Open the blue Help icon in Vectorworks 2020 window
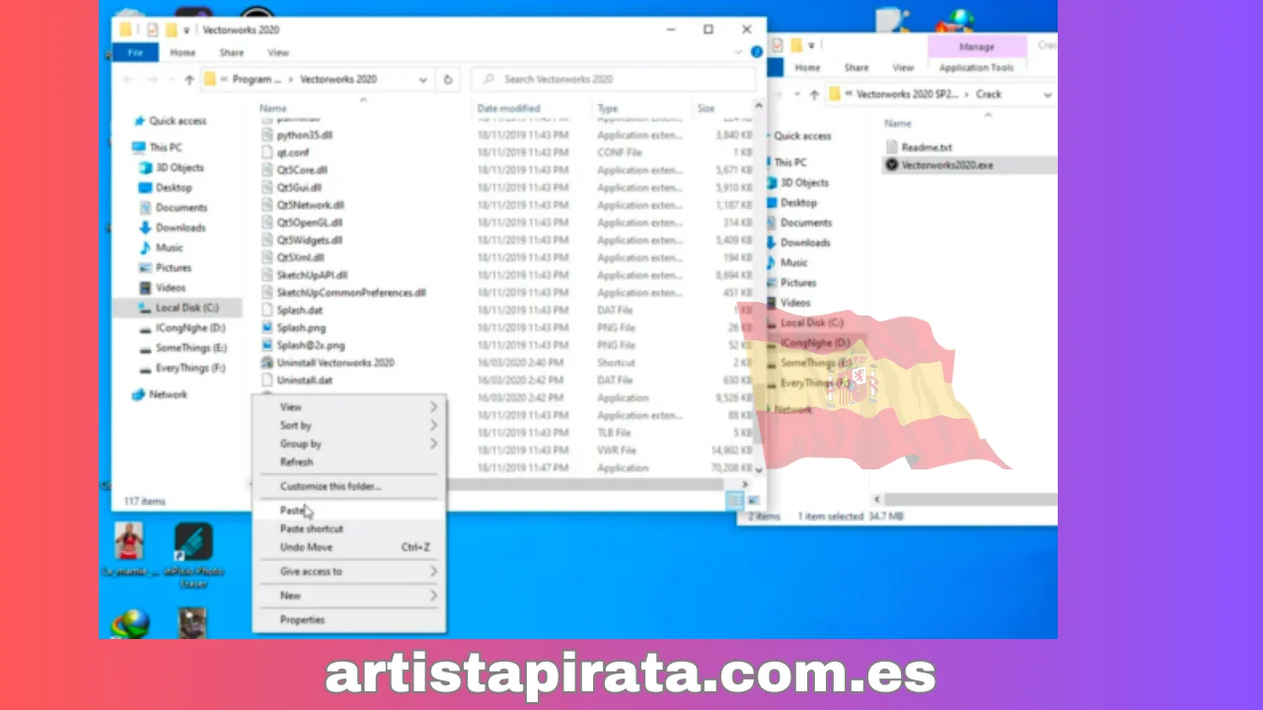 tap(756, 51)
